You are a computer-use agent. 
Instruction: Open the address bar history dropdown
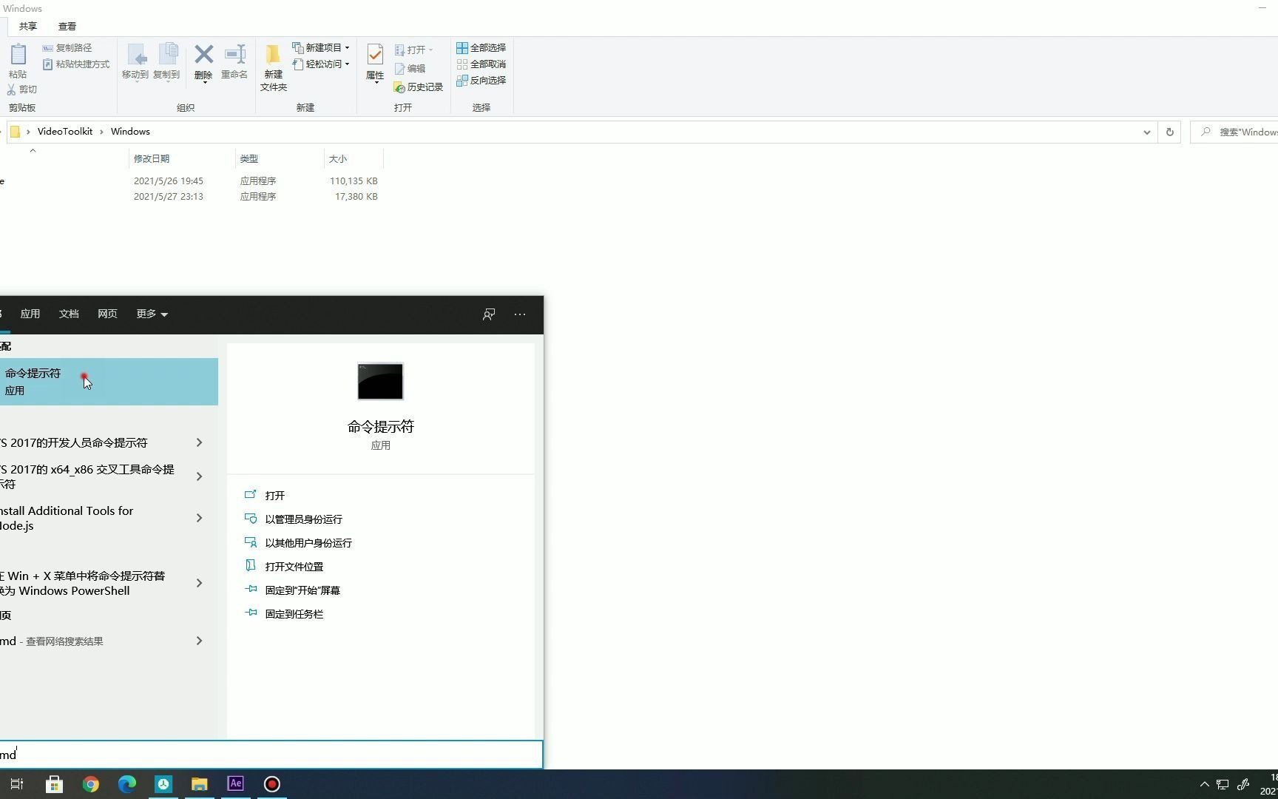click(x=1146, y=132)
